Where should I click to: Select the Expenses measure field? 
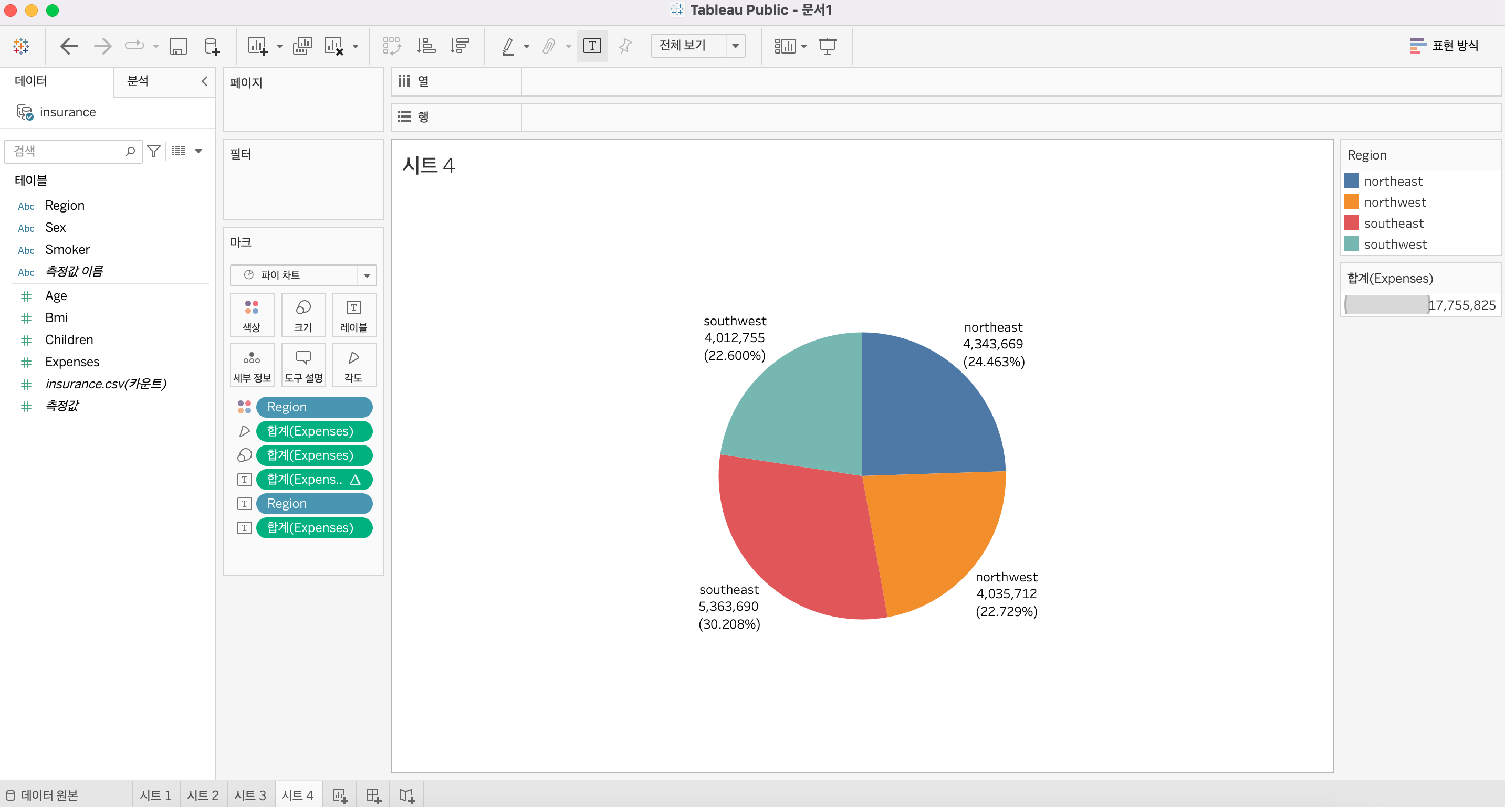[72, 362]
